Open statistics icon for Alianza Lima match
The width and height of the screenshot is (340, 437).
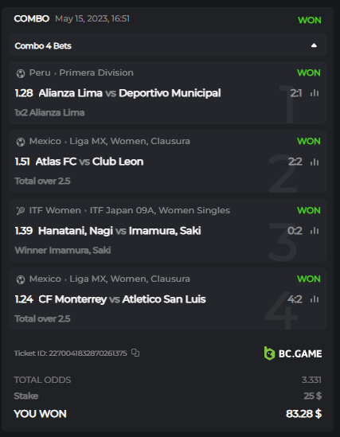315,93
